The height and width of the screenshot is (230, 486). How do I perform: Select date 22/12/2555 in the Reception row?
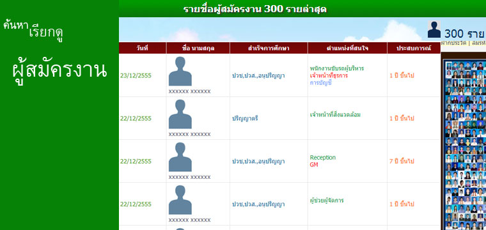click(x=136, y=161)
